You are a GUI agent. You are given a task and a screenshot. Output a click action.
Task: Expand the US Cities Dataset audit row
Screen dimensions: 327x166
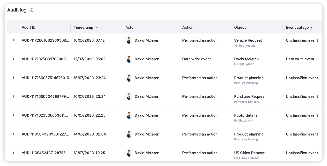(x=14, y=153)
